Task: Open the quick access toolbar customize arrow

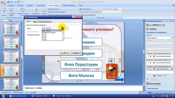Action: pos(24,2)
